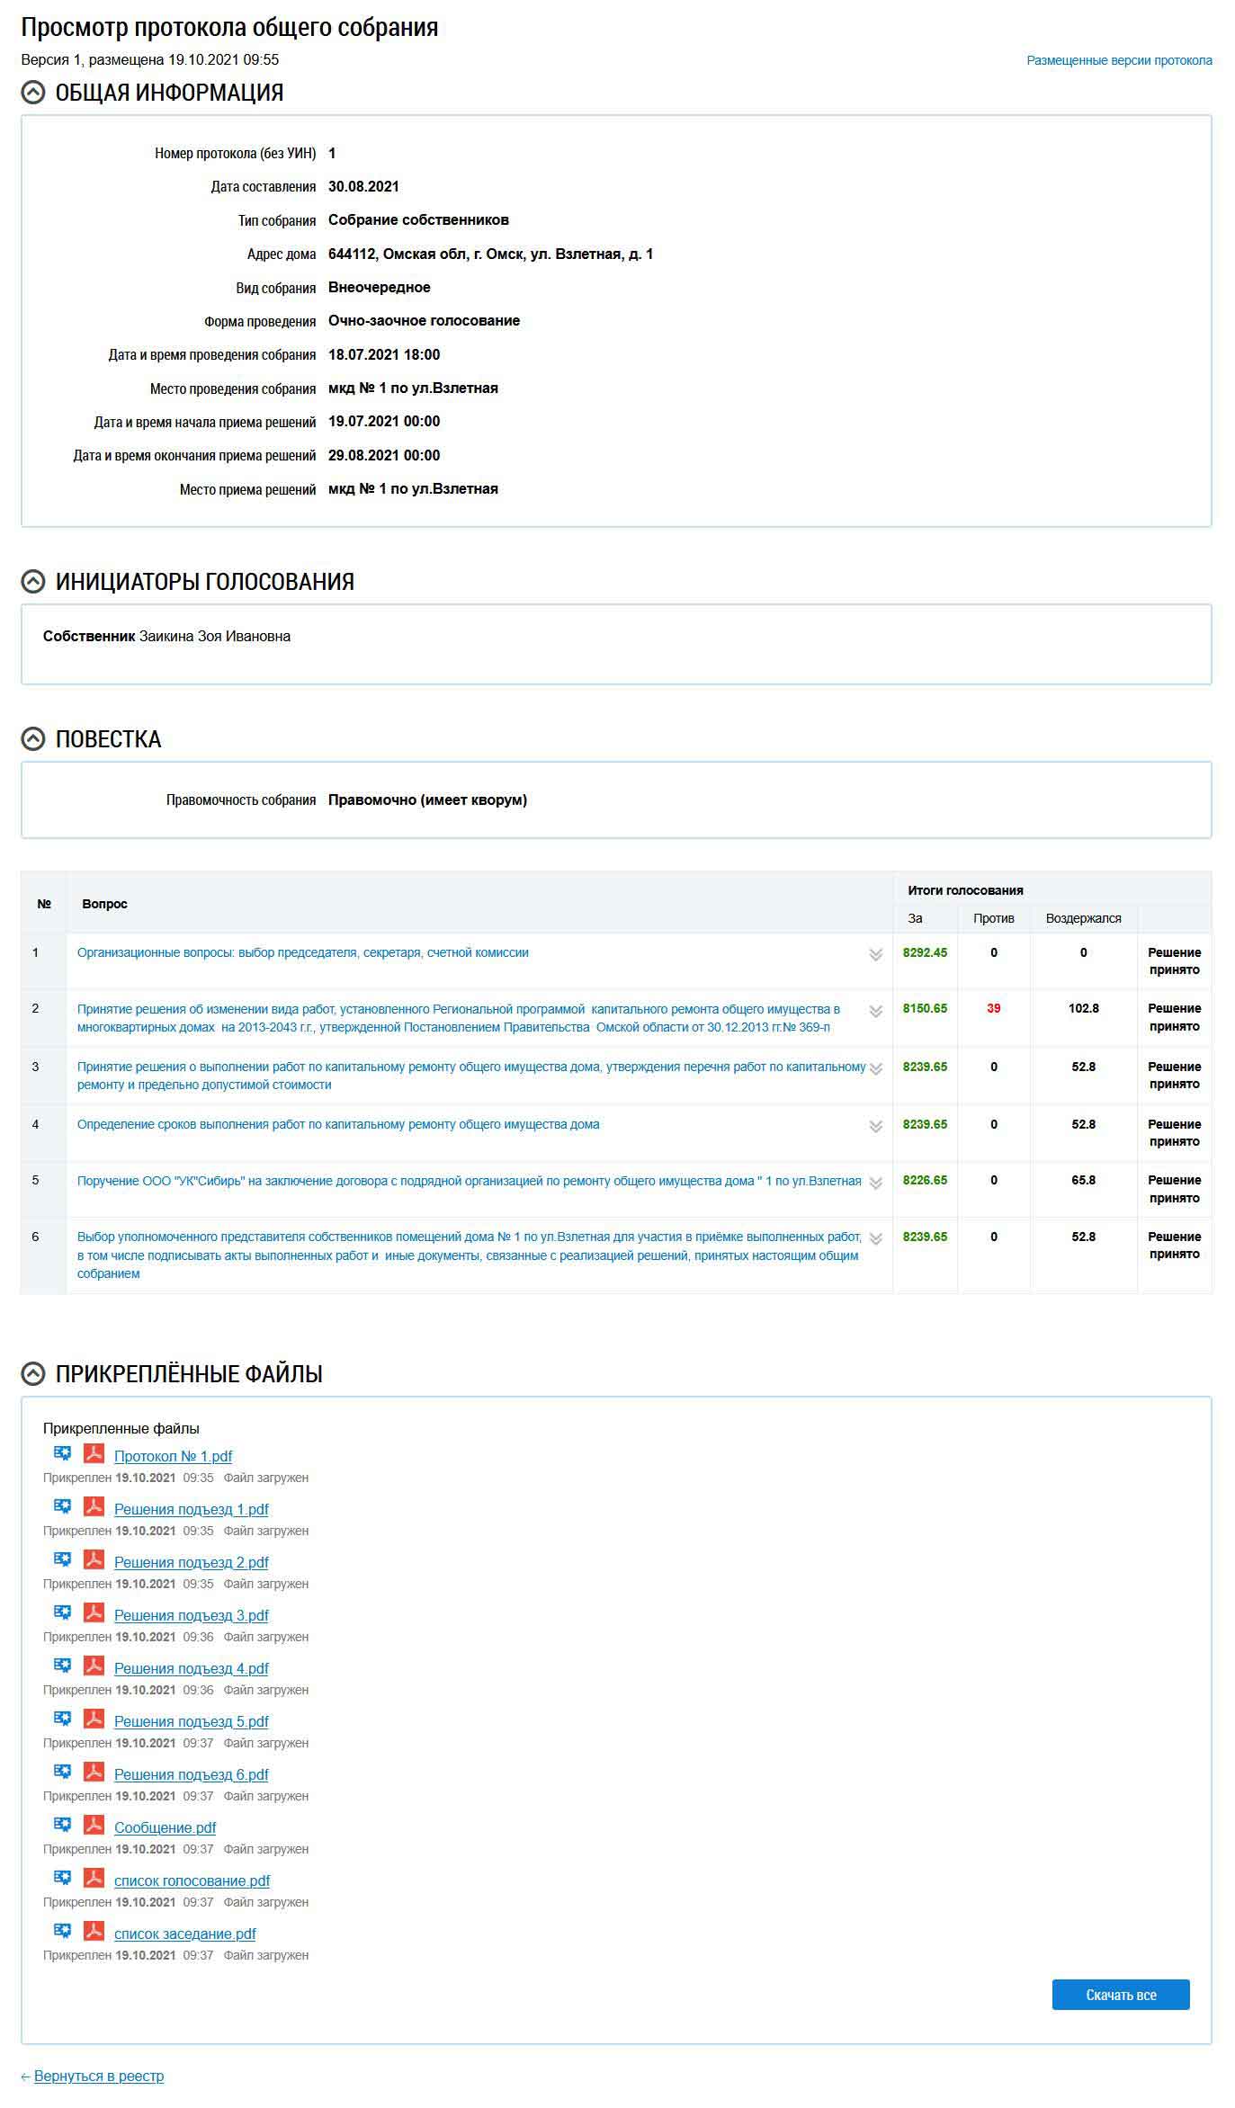This screenshot has height=2108, width=1235.
Task: Click PDF icon of Решения подъезд 4.pdf
Action: [x=94, y=1666]
